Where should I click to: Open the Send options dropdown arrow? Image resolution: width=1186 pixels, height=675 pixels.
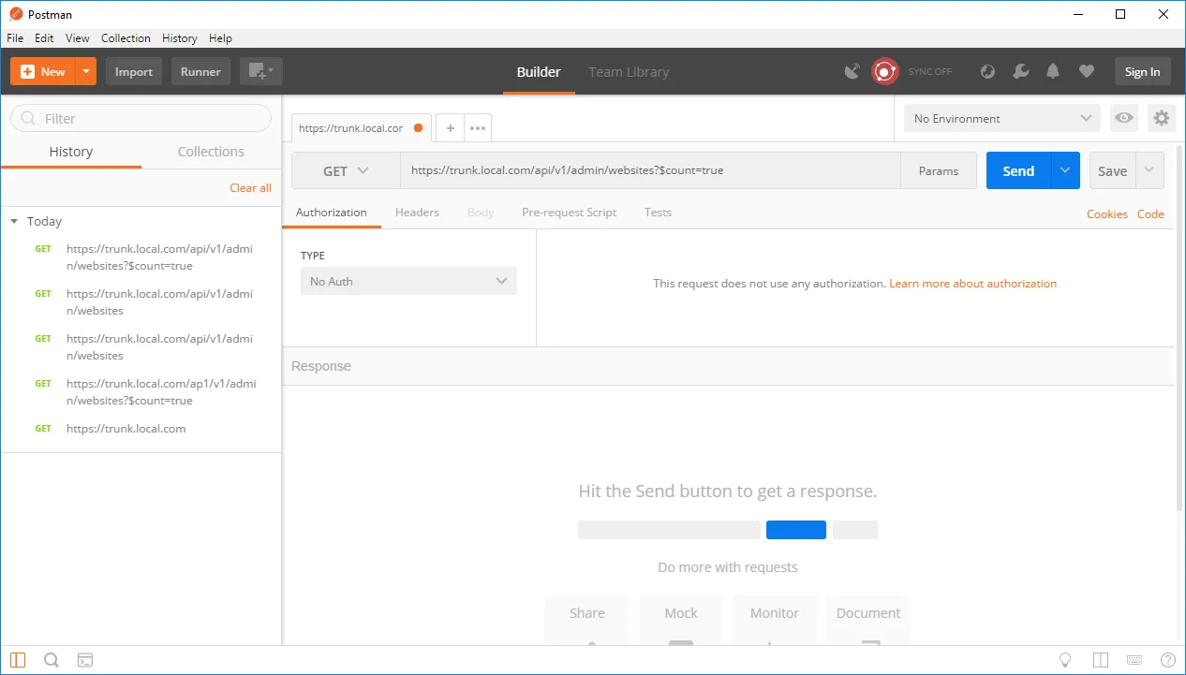pos(1065,170)
